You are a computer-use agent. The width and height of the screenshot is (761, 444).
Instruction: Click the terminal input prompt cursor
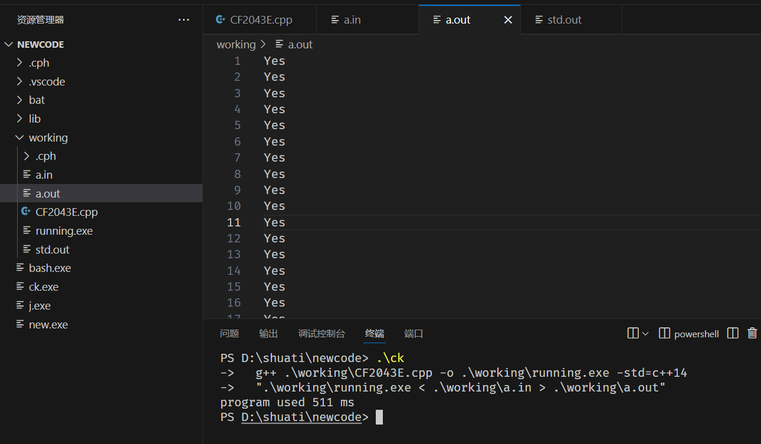(x=379, y=417)
